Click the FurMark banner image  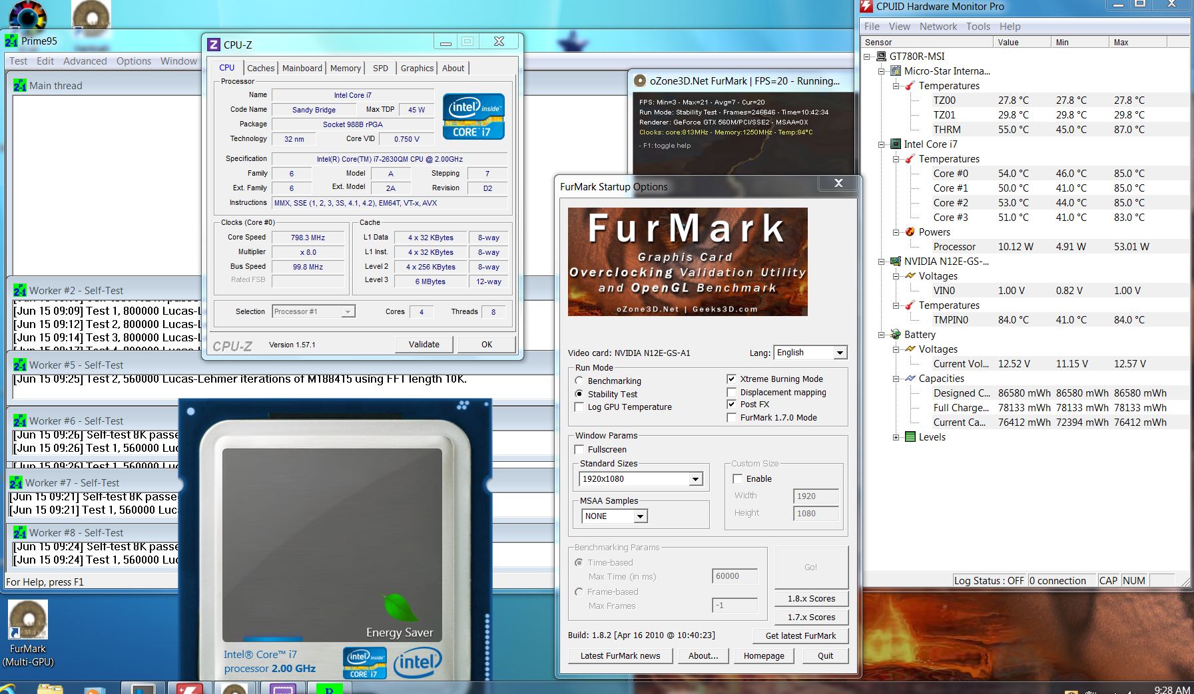click(687, 261)
